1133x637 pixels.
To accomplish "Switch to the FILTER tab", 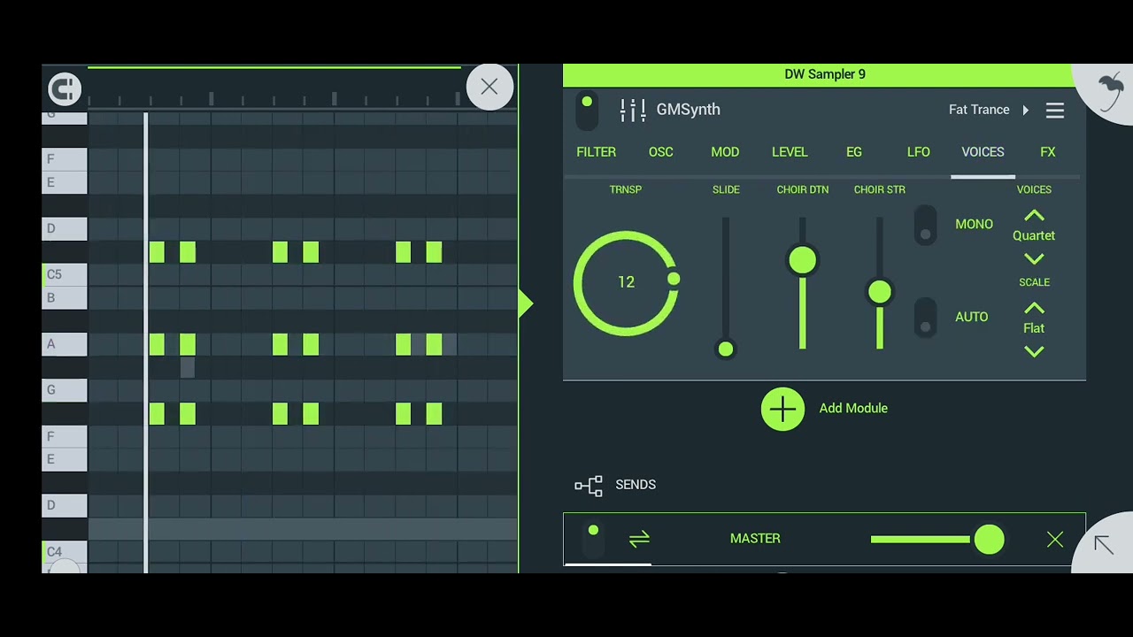I will click(x=597, y=152).
